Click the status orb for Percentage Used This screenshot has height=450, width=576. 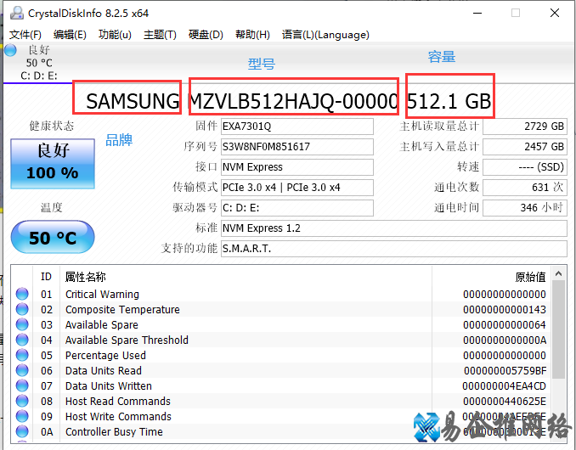pyautogui.click(x=22, y=355)
